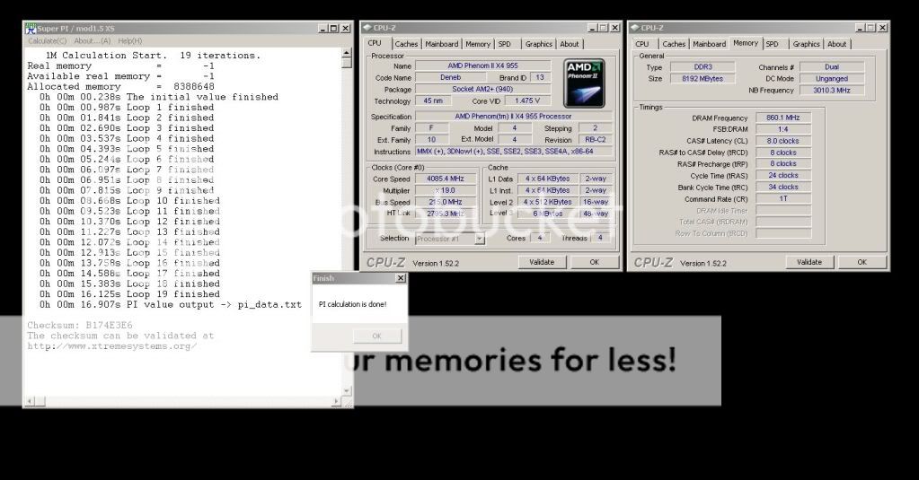The width and height of the screenshot is (919, 480).
Task: Click OK in the CPU-Z CPU window
Action: (595, 262)
